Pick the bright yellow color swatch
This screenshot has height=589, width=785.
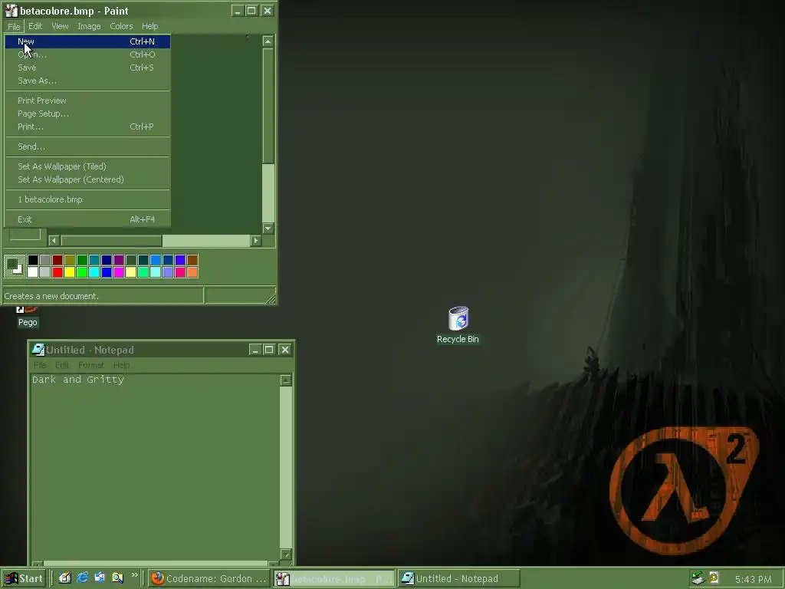click(x=70, y=272)
